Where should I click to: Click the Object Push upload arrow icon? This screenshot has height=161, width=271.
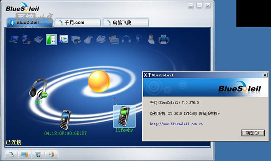pos(163,39)
